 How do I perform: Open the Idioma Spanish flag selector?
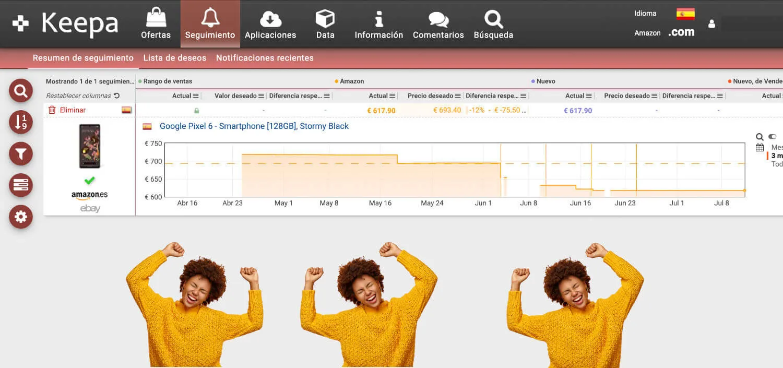click(x=685, y=14)
